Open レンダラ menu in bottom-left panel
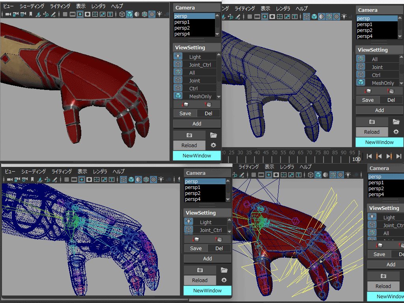 point(100,171)
